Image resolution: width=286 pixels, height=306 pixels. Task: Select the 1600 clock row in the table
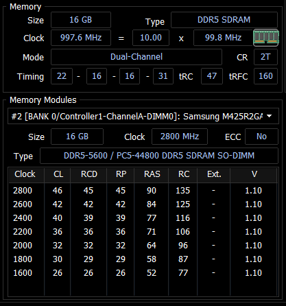coord(143,273)
